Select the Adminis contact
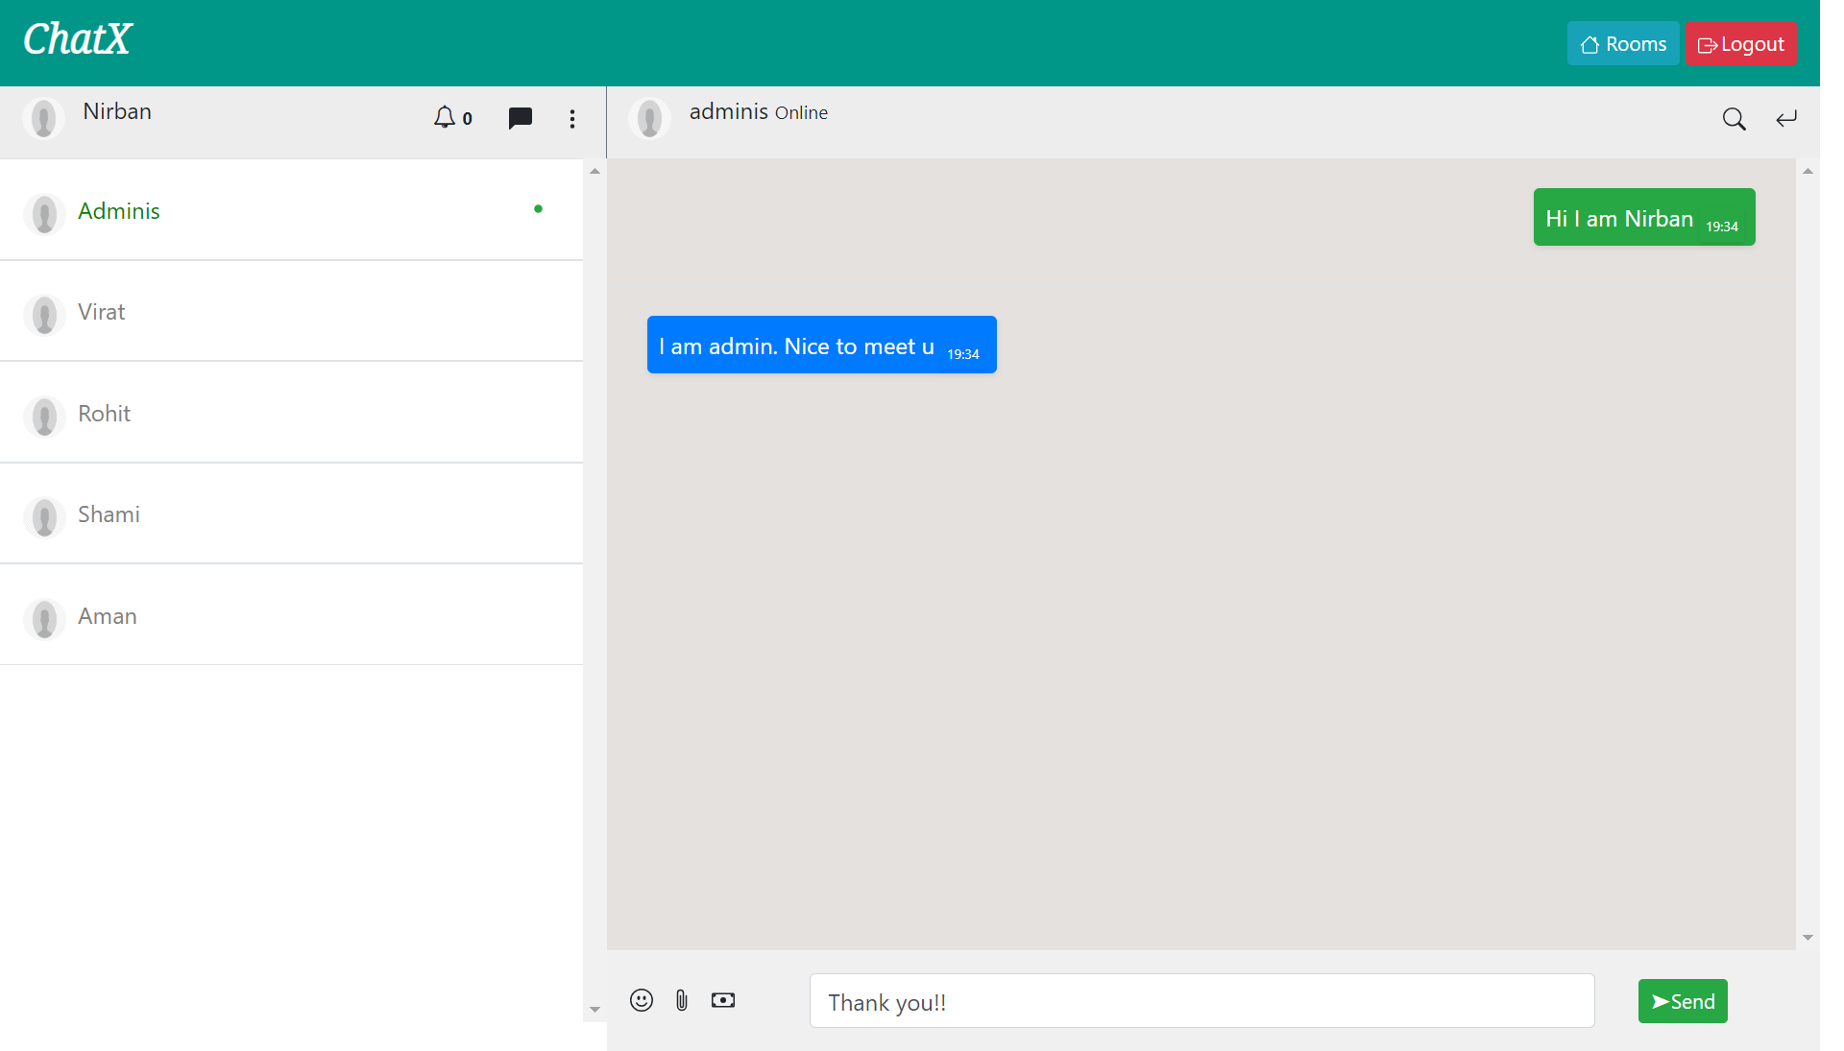Image resolution: width=1844 pixels, height=1051 pixels. [291, 210]
